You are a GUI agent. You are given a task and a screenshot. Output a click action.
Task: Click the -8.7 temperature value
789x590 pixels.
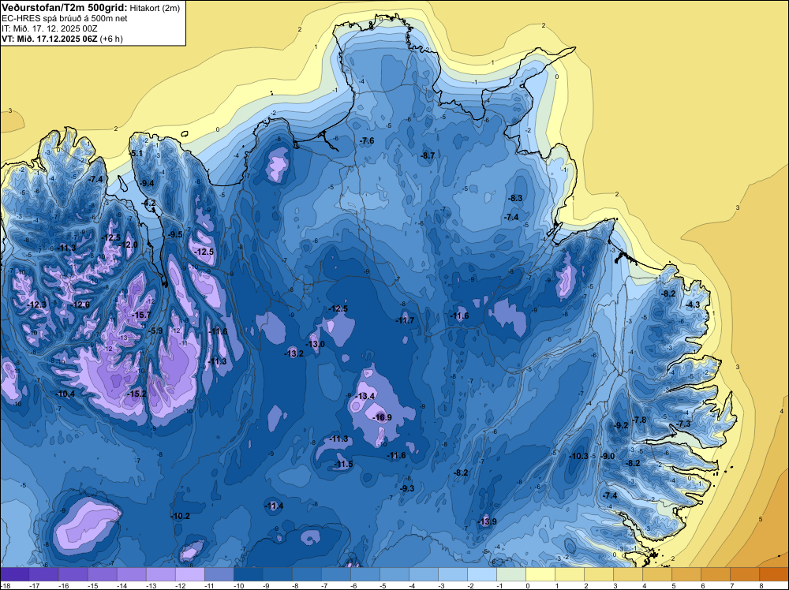click(427, 156)
